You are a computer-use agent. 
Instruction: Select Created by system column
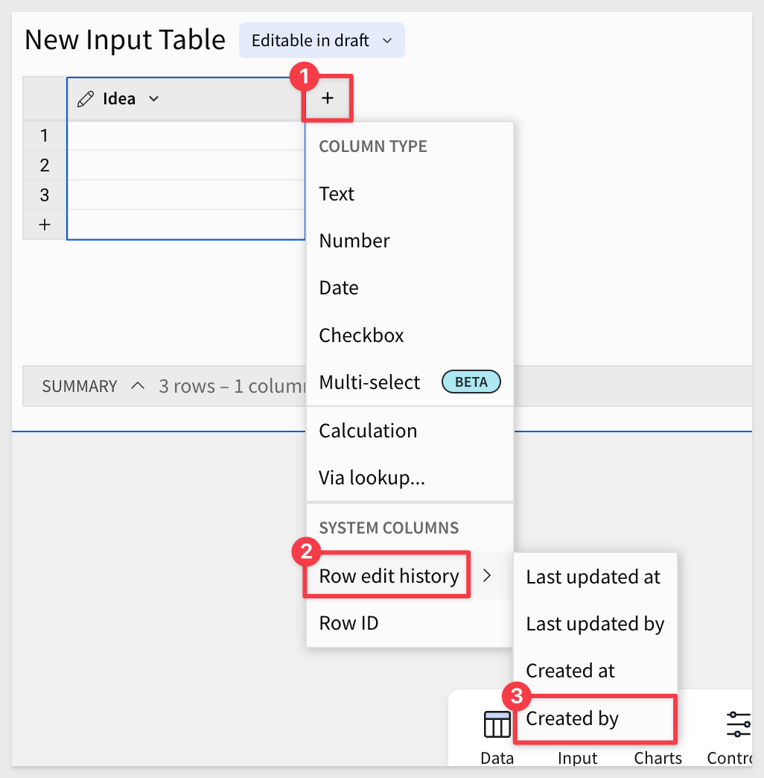click(595, 718)
